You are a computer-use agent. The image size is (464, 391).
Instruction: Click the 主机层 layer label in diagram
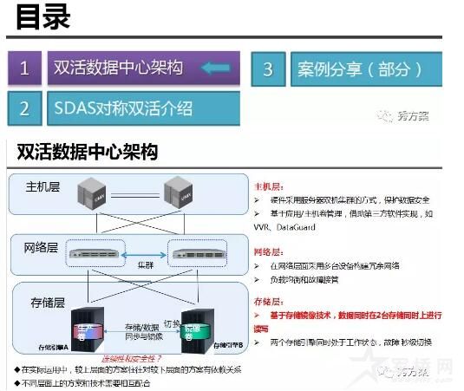tap(42, 187)
